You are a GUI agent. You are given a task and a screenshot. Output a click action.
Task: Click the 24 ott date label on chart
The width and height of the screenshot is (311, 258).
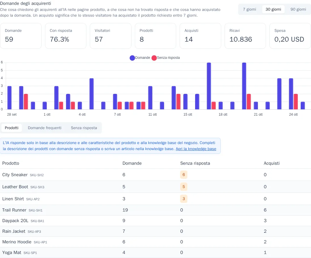[x=293, y=115]
